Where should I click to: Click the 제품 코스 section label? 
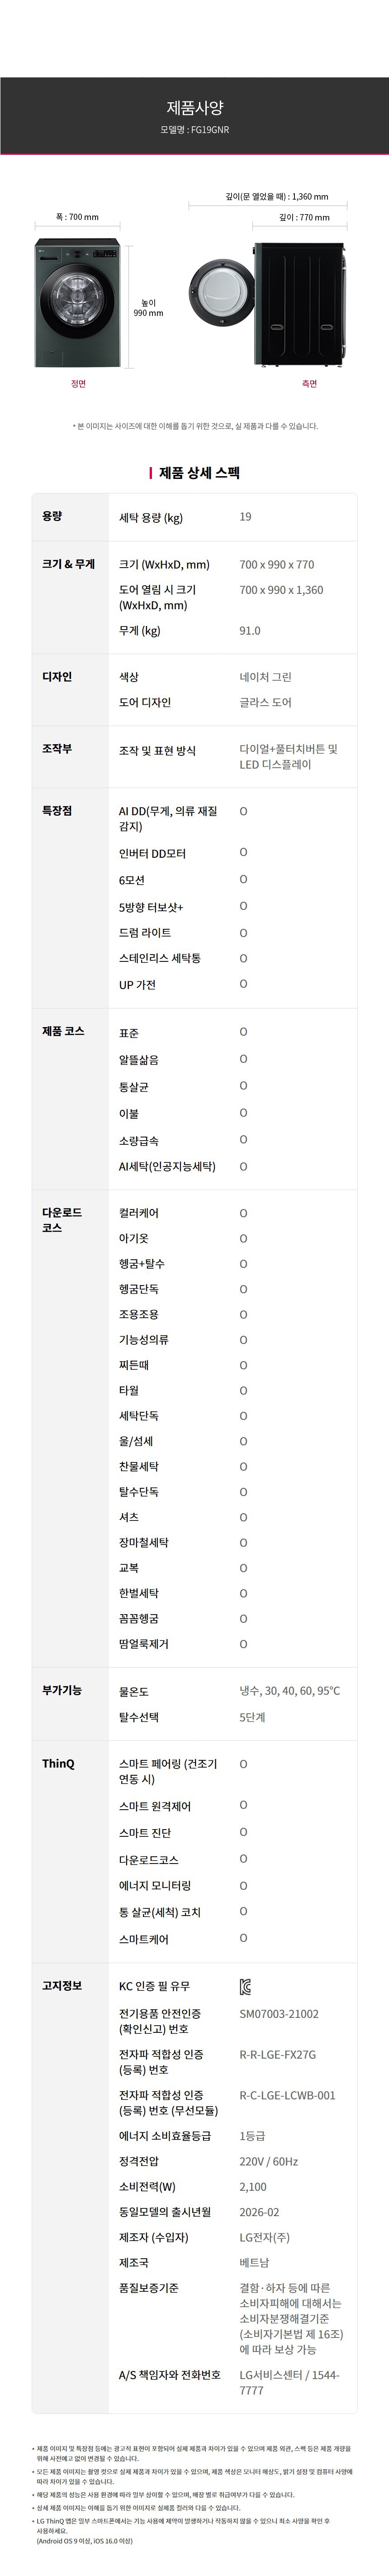(63, 1031)
